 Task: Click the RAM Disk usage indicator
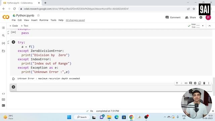[x=196, y=26]
